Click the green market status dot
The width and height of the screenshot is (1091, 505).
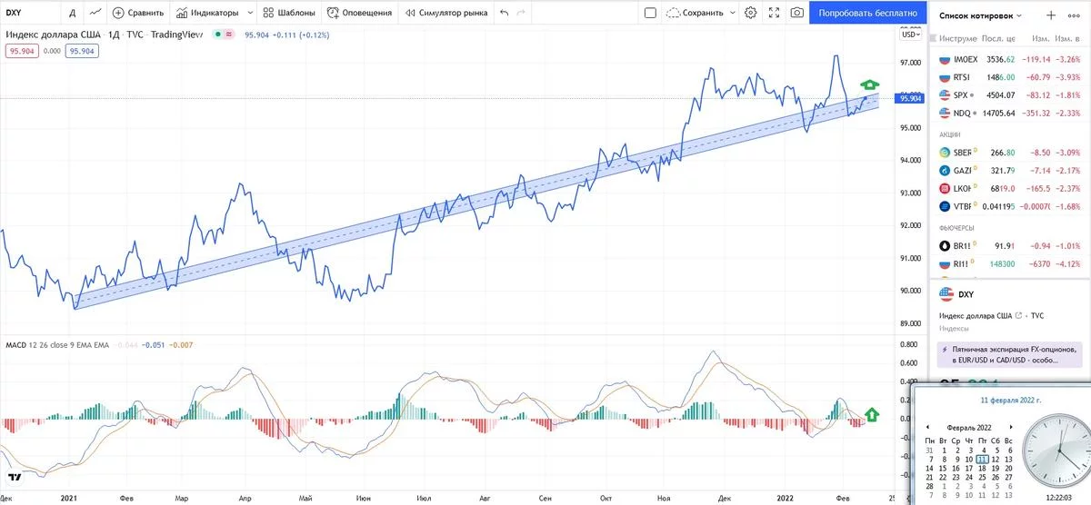click(216, 35)
